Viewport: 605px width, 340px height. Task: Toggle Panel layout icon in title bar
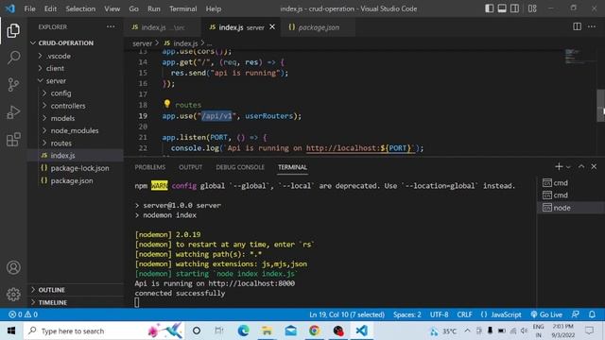pos(502,8)
